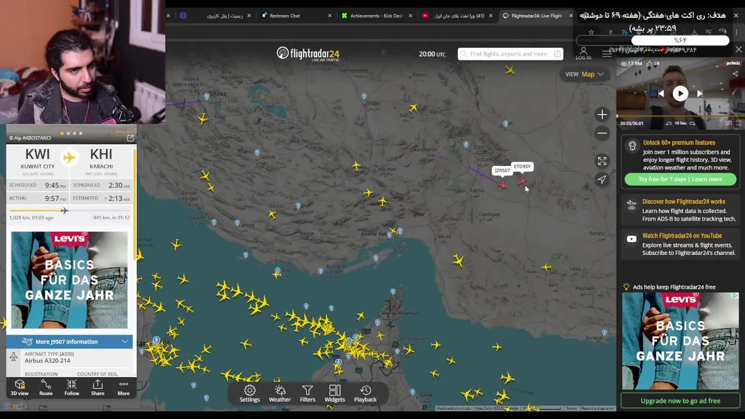Switch to 3D view of the flight
The height and width of the screenshot is (419, 745).
coord(19,388)
